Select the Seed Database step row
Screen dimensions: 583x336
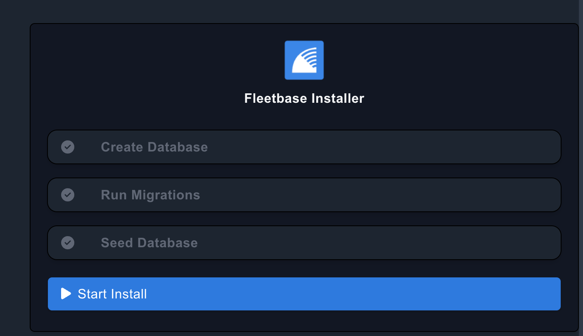(x=304, y=243)
